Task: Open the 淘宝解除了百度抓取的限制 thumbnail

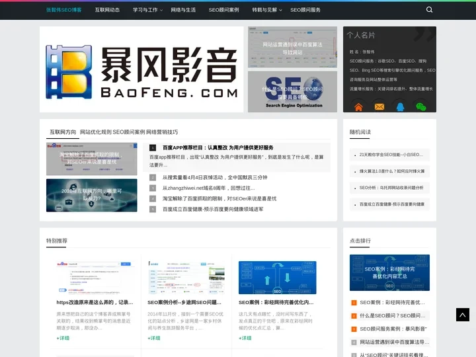Action: (92, 159)
